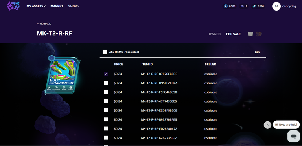302x146 pixels.
Task: Click item ID MK-T2-R-RF-47F747C8C6
Action: [x=159, y=101]
